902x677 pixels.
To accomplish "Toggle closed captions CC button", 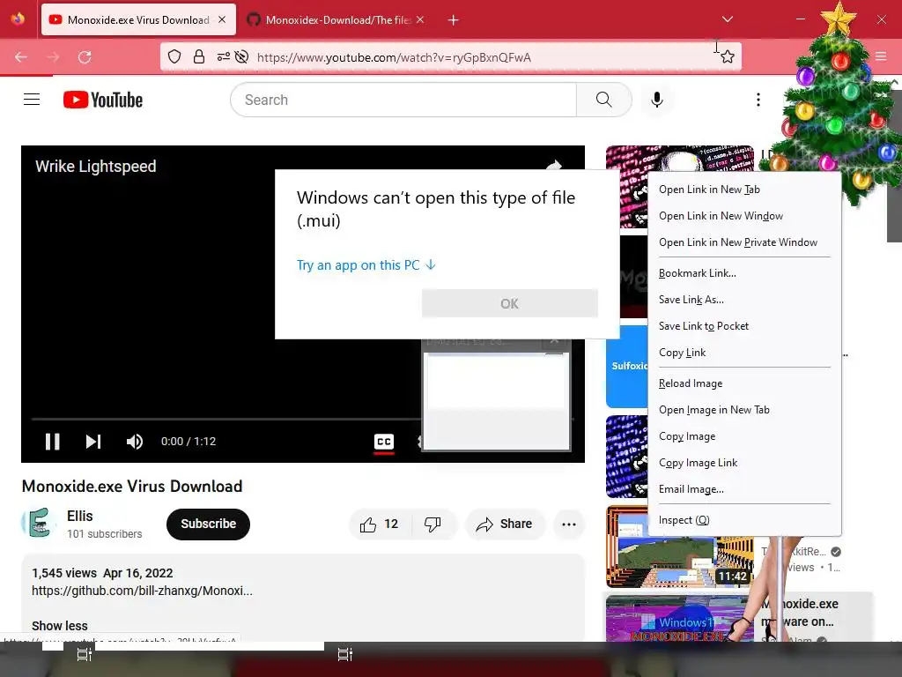I will 384,442.
